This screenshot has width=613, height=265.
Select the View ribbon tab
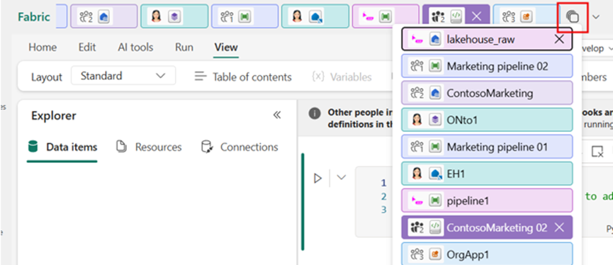(x=226, y=47)
